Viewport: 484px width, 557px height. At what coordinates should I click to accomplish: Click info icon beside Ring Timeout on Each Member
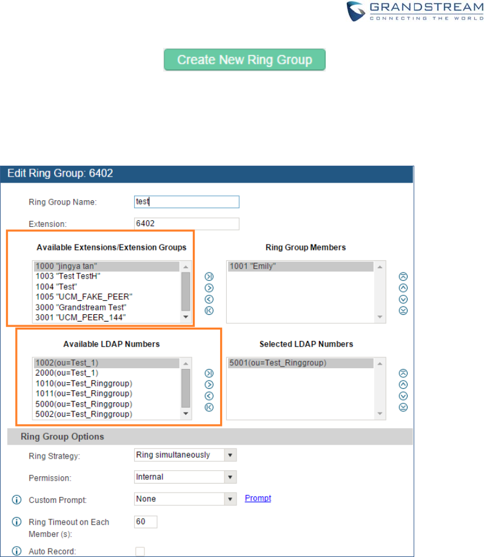click(17, 521)
